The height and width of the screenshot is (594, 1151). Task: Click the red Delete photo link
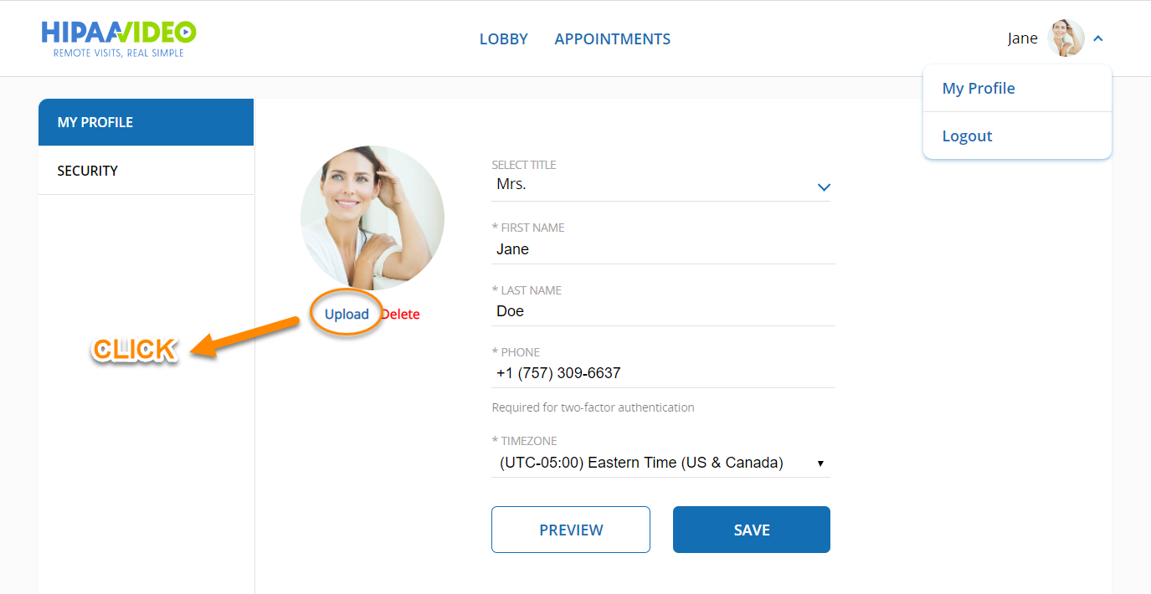click(x=400, y=315)
